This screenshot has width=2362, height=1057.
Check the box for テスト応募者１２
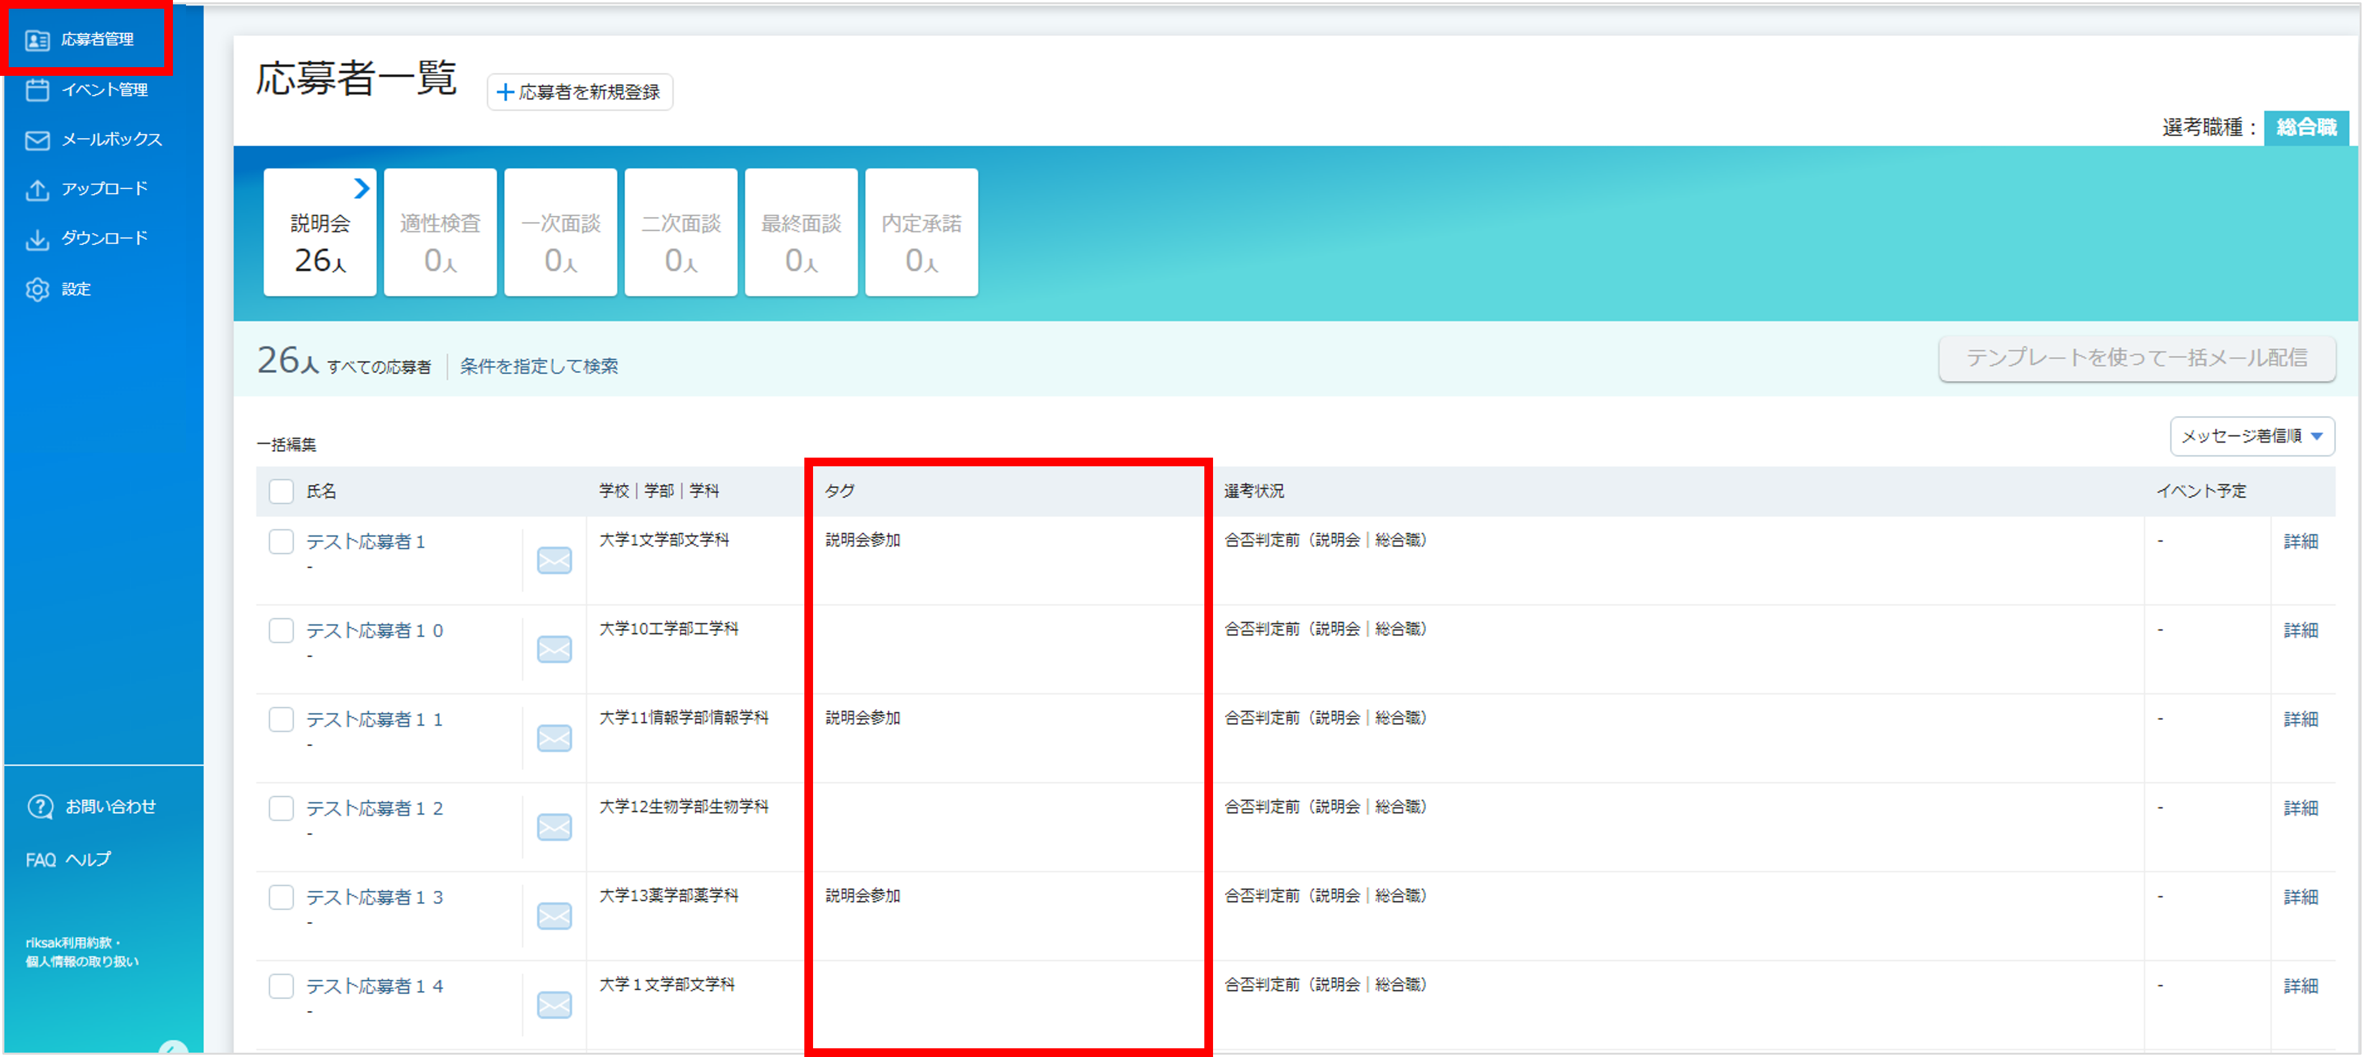click(282, 808)
